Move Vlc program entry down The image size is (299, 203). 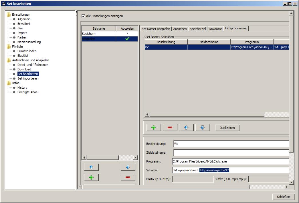203,127
